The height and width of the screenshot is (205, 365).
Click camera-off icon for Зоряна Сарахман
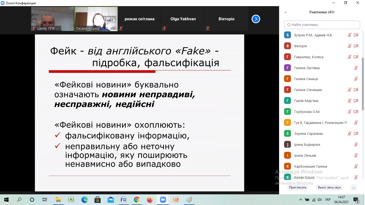(356, 133)
